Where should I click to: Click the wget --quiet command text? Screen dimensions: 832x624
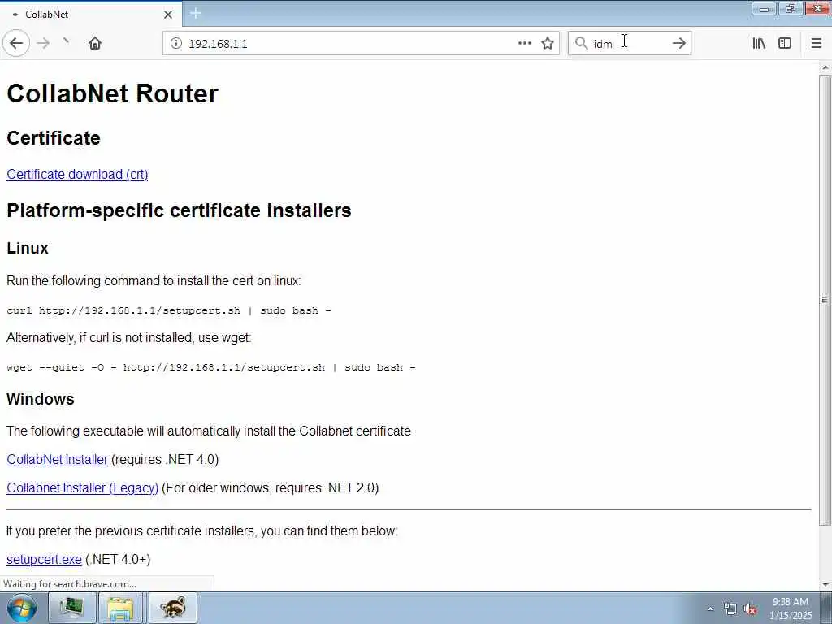(x=210, y=367)
